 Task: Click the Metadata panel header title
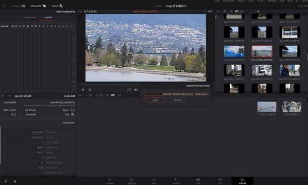tap(70, 96)
